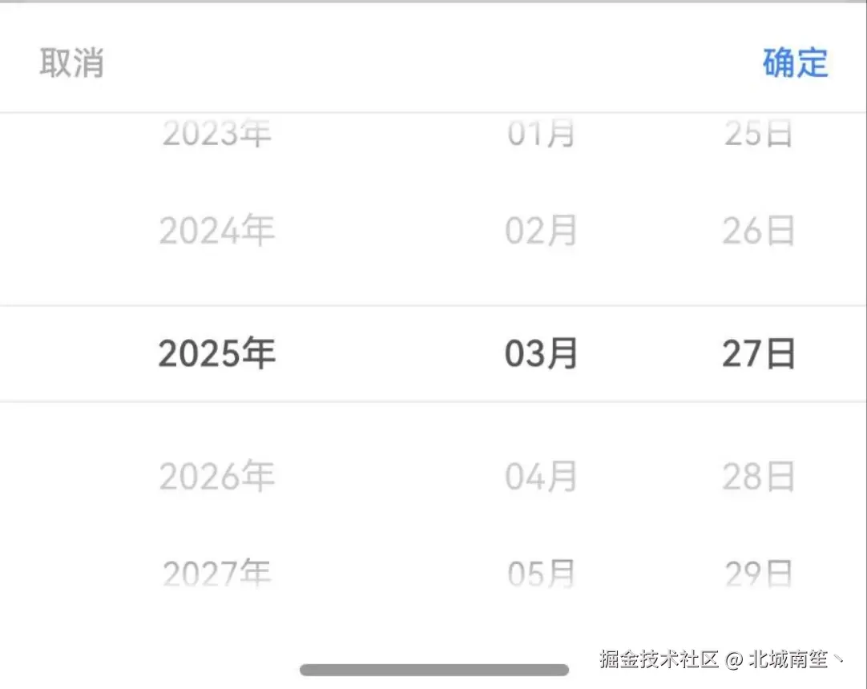This screenshot has height=689, width=867.
Task: Tap the highlighted 03月 month value
Action: coord(542,353)
